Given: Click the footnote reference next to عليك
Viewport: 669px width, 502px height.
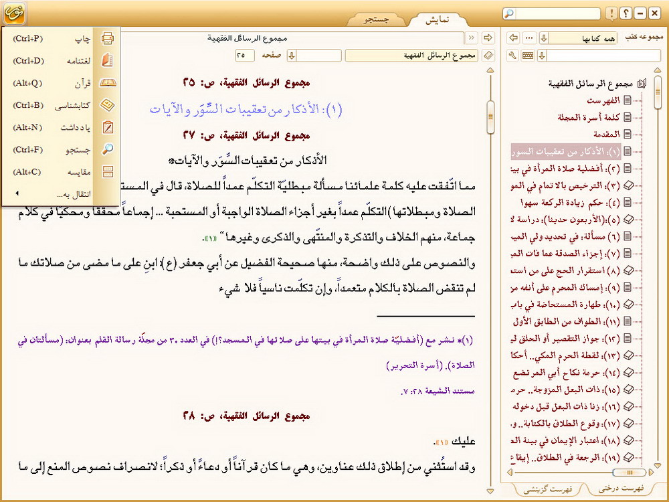Looking at the screenshot, I should coord(441,441).
